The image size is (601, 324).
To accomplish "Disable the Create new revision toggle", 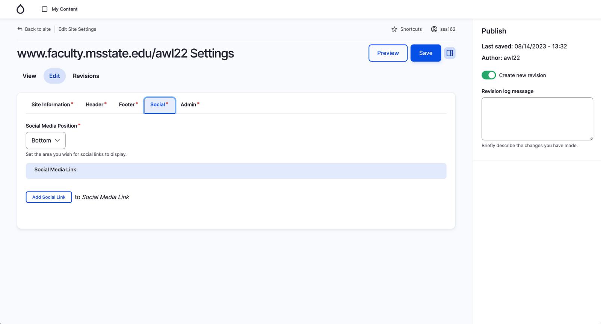I will 488,75.
